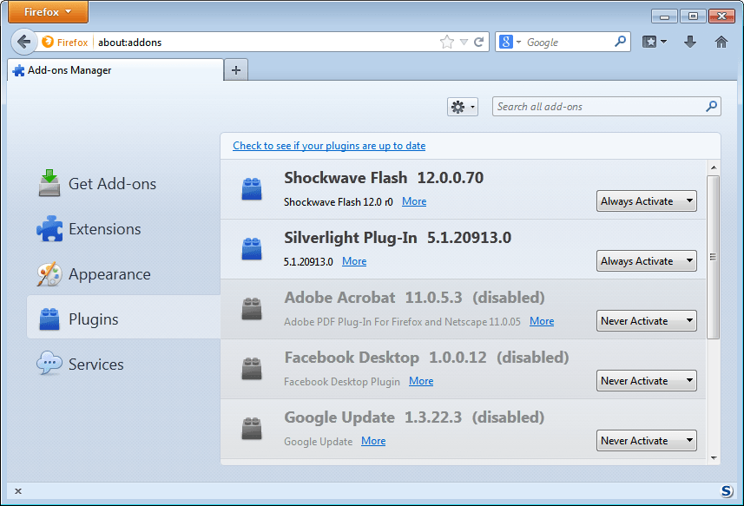Click the magnifier in Google search box
744x506 pixels.
click(x=620, y=42)
